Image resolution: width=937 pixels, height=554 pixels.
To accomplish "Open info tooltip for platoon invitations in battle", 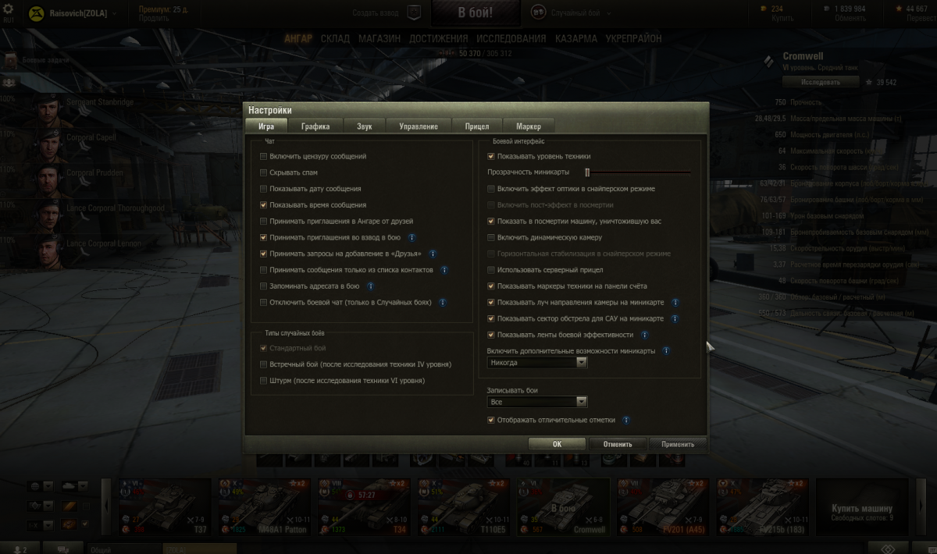I will pos(411,237).
